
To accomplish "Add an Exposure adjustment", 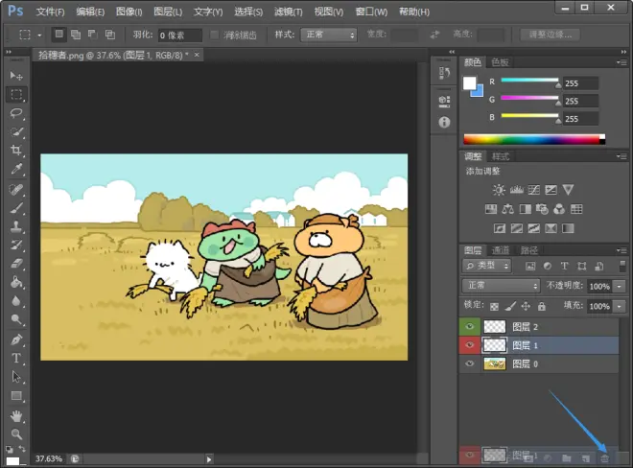I will pyautogui.click(x=551, y=190).
